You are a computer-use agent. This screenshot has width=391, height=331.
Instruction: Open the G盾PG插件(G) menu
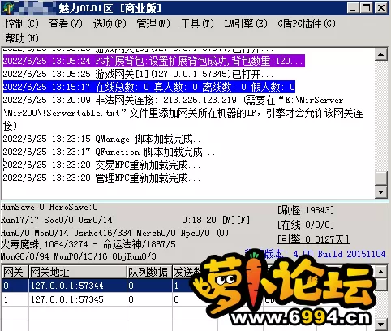pyautogui.click(x=307, y=24)
